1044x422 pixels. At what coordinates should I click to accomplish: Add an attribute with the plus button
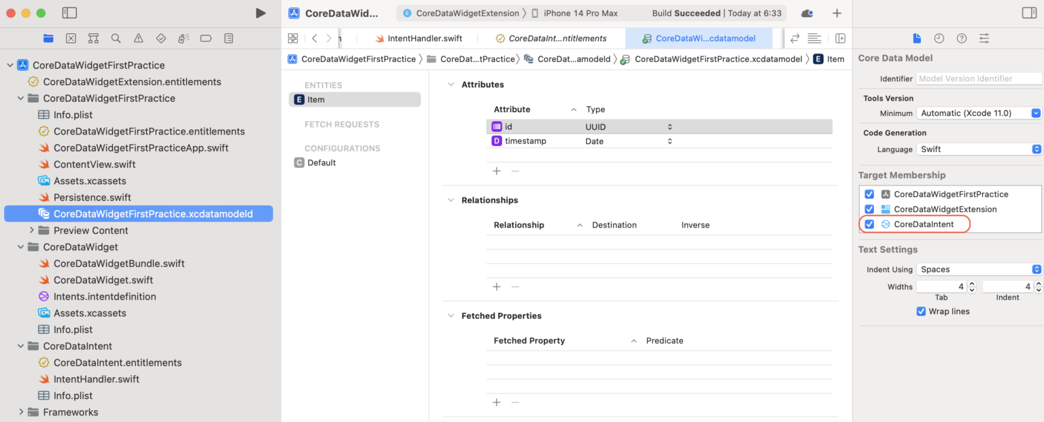(x=496, y=171)
